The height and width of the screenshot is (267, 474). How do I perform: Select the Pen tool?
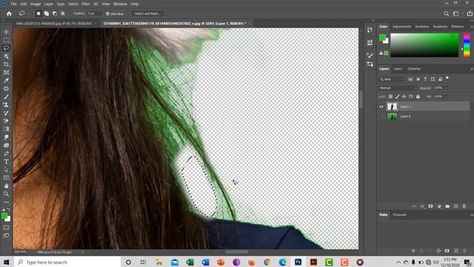pyautogui.click(x=6, y=154)
